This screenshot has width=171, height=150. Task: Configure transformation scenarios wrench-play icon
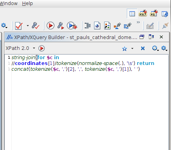(x=61, y=26)
